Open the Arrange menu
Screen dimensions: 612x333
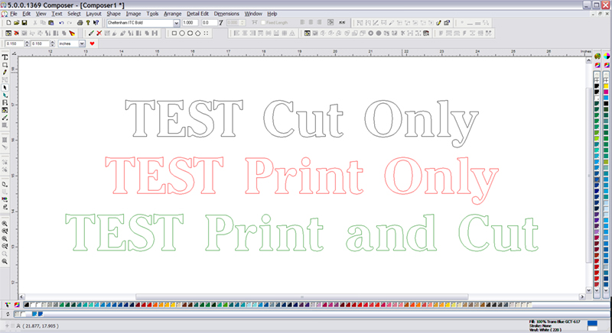pyautogui.click(x=173, y=14)
